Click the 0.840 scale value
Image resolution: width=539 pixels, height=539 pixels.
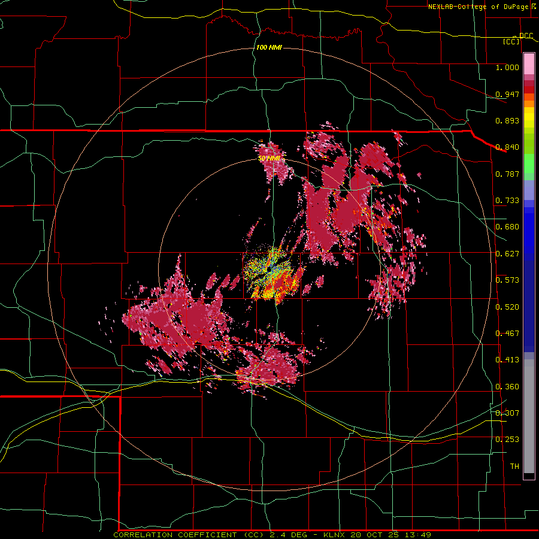click(507, 147)
